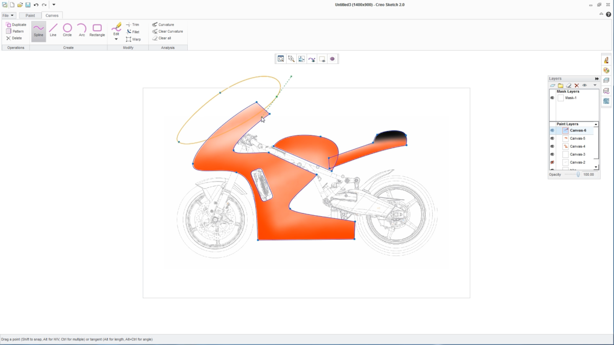Expand the Edit tool dropdown arrow
This screenshot has height=345, width=614.
(116, 39)
